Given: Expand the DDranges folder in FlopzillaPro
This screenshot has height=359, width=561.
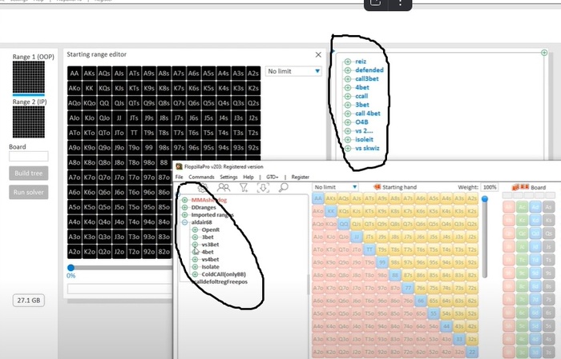Looking at the screenshot, I should tap(184, 207).
